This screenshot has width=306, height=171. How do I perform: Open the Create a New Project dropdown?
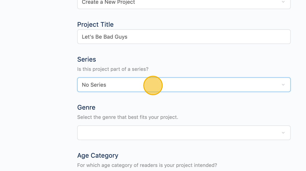coord(184,3)
